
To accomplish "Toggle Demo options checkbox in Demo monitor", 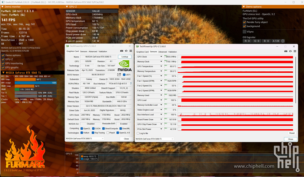I will tap(3, 55).
